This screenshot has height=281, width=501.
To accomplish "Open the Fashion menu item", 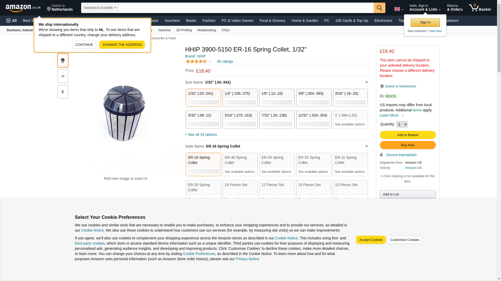I will (209, 21).
